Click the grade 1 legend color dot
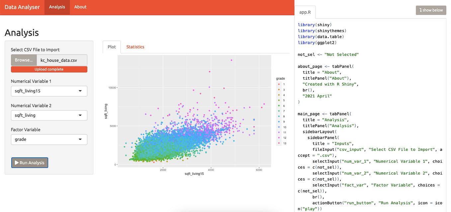Screen dimensions: 451x212 click(x=279, y=84)
